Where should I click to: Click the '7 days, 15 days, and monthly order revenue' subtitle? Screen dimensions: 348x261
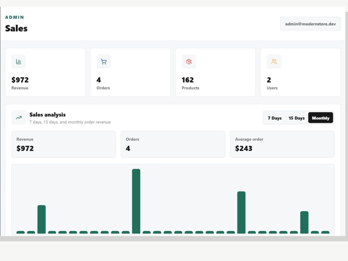click(70, 122)
